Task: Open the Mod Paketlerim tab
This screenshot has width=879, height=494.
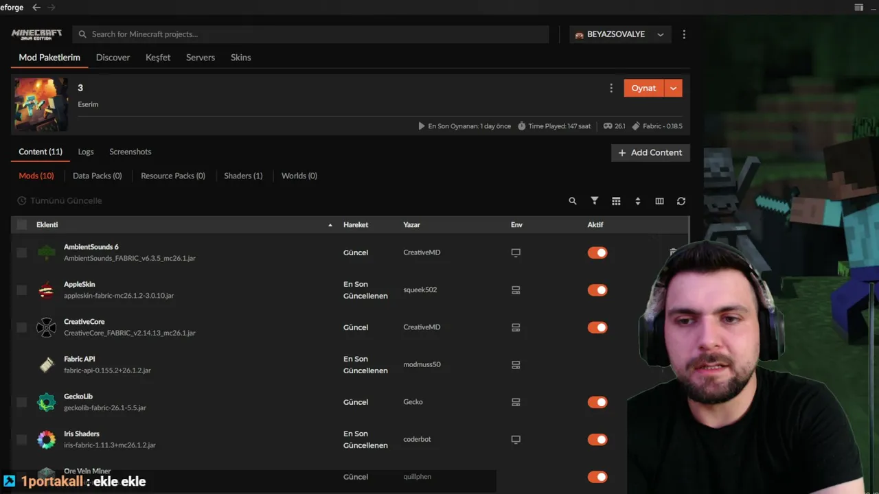Action: (49, 58)
